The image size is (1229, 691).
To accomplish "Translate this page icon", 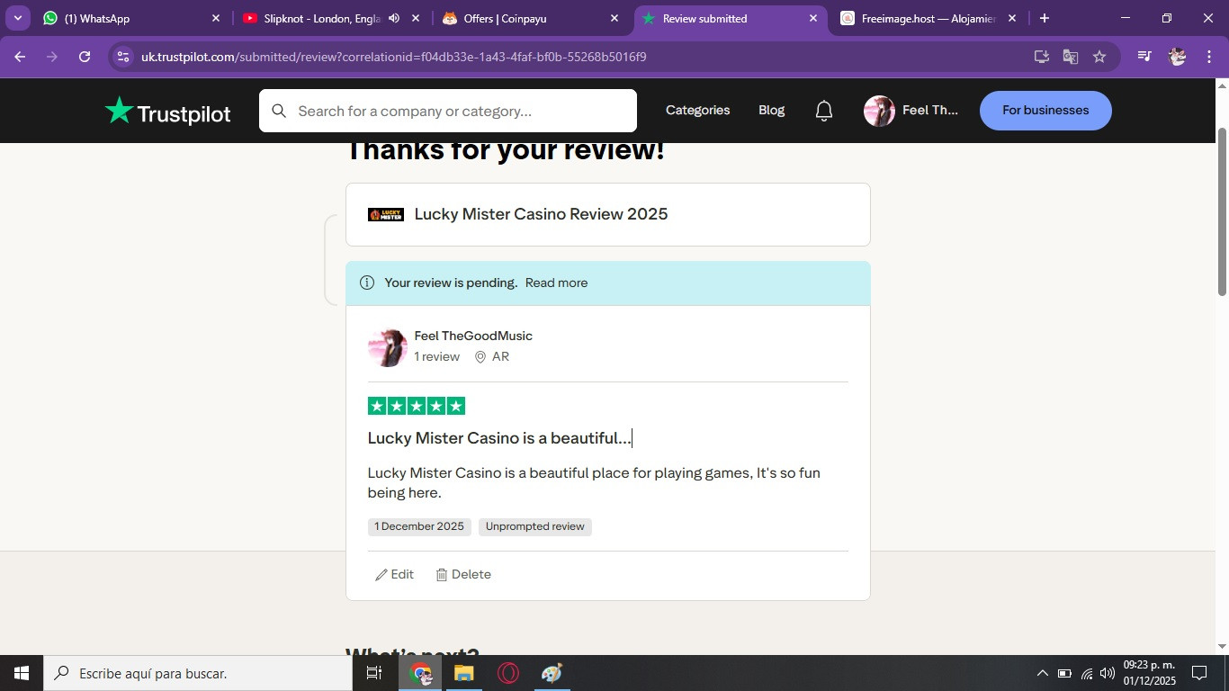I will click(1071, 57).
